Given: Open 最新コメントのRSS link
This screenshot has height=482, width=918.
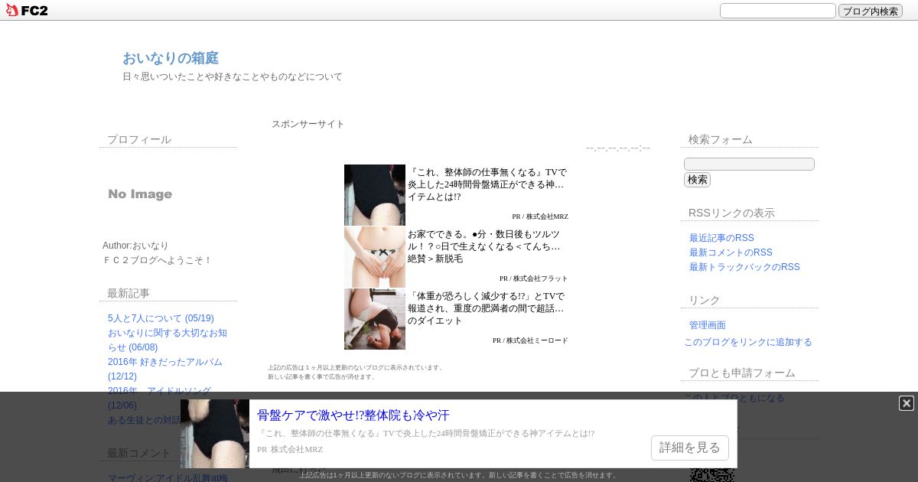Looking at the screenshot, I should pos(731,252).
